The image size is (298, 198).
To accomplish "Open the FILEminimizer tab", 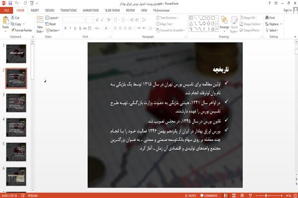I will pos(161,10).
